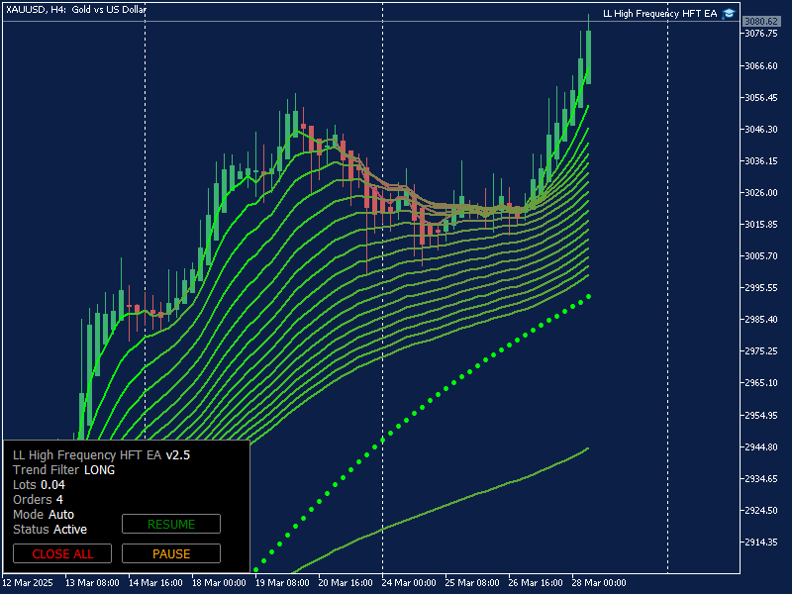
Task: Click the 3026.00 price scale label
Action: [761, 192]
